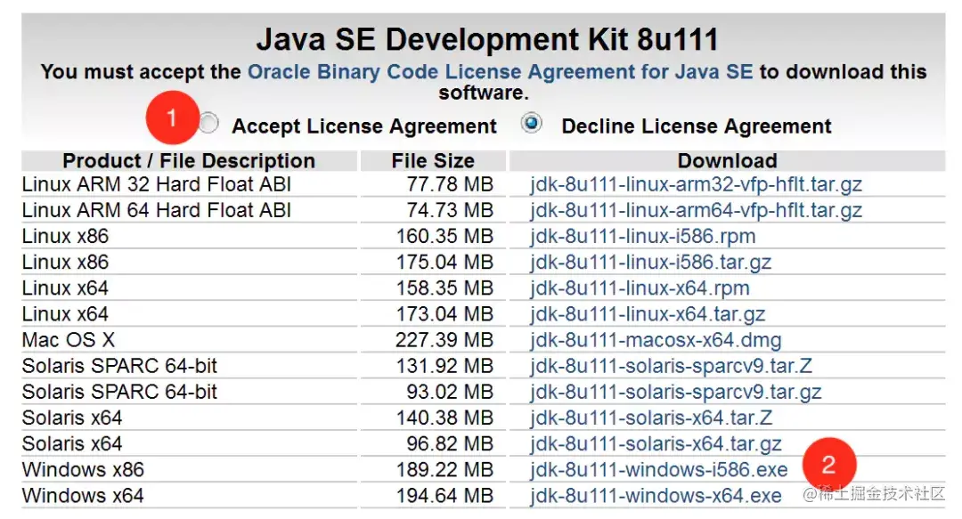Click the Java SE Development Kit 8u111 title
Screen dimensions: 962x519
coord(487,40)
